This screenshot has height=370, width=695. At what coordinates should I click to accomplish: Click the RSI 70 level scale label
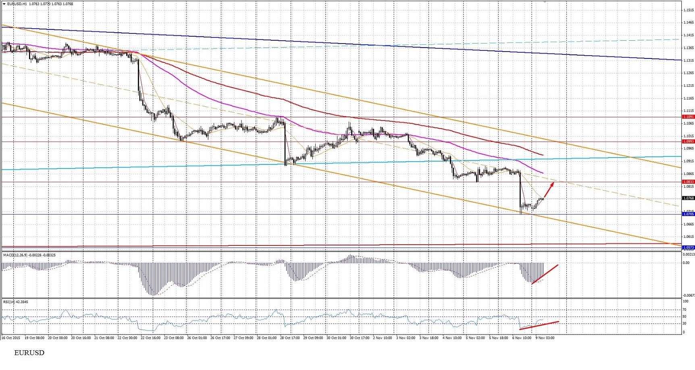click(x=685, y=310)
